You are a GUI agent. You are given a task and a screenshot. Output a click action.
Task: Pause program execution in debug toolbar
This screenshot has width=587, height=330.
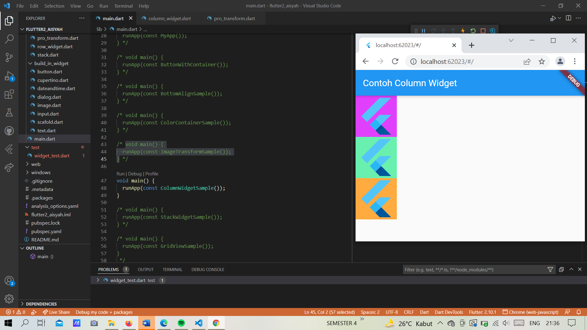[x=423, y=31]
